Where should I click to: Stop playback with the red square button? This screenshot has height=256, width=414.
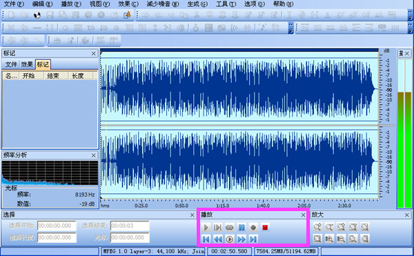pyautogui.click(x=265, y=227)
